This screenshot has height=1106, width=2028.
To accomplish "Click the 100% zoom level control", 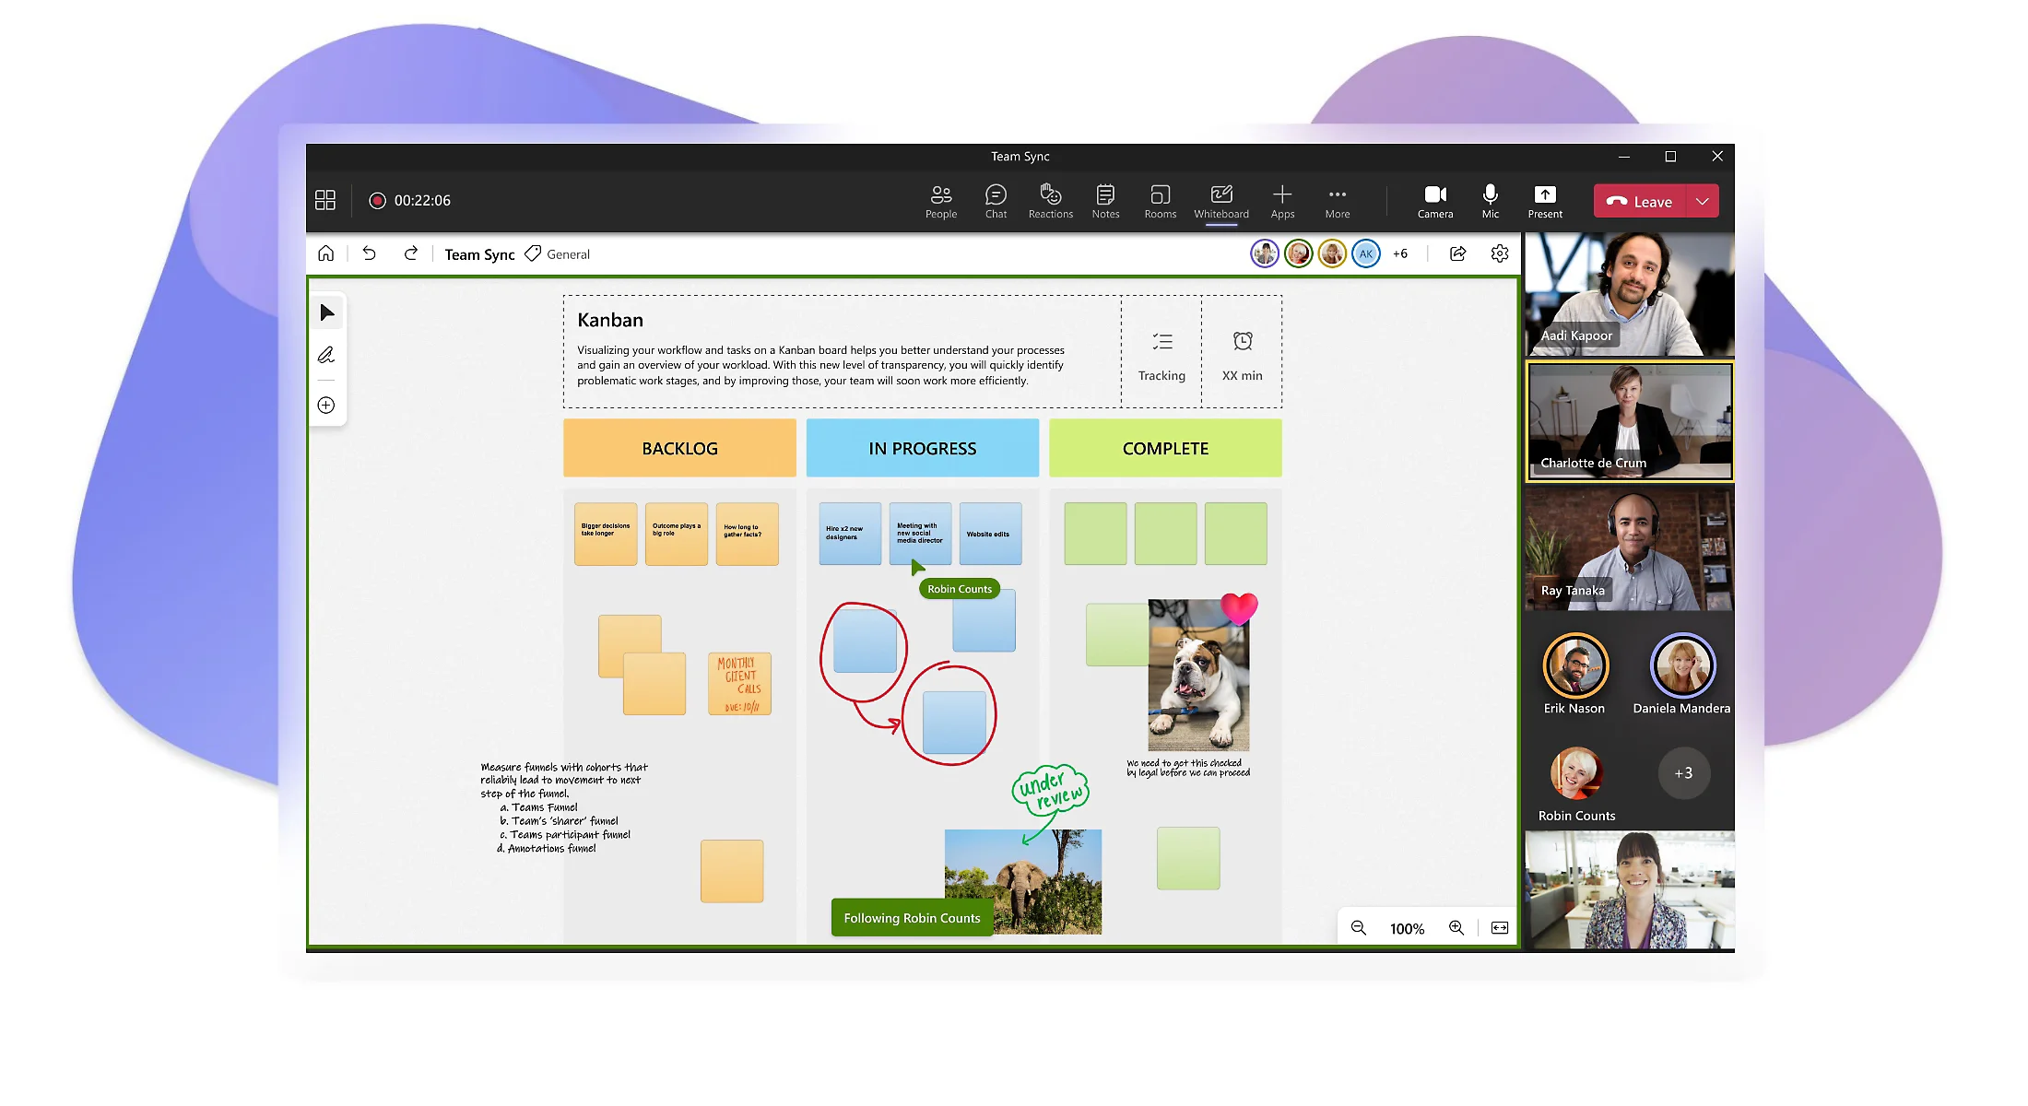I will [1407, 928].
